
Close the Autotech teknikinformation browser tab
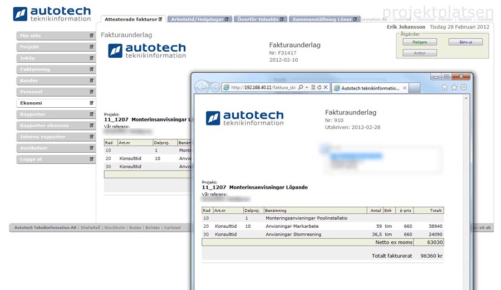[405, 88]
